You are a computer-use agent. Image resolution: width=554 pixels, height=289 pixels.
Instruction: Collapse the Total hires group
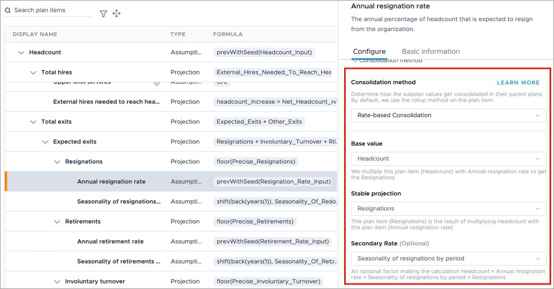33,73
